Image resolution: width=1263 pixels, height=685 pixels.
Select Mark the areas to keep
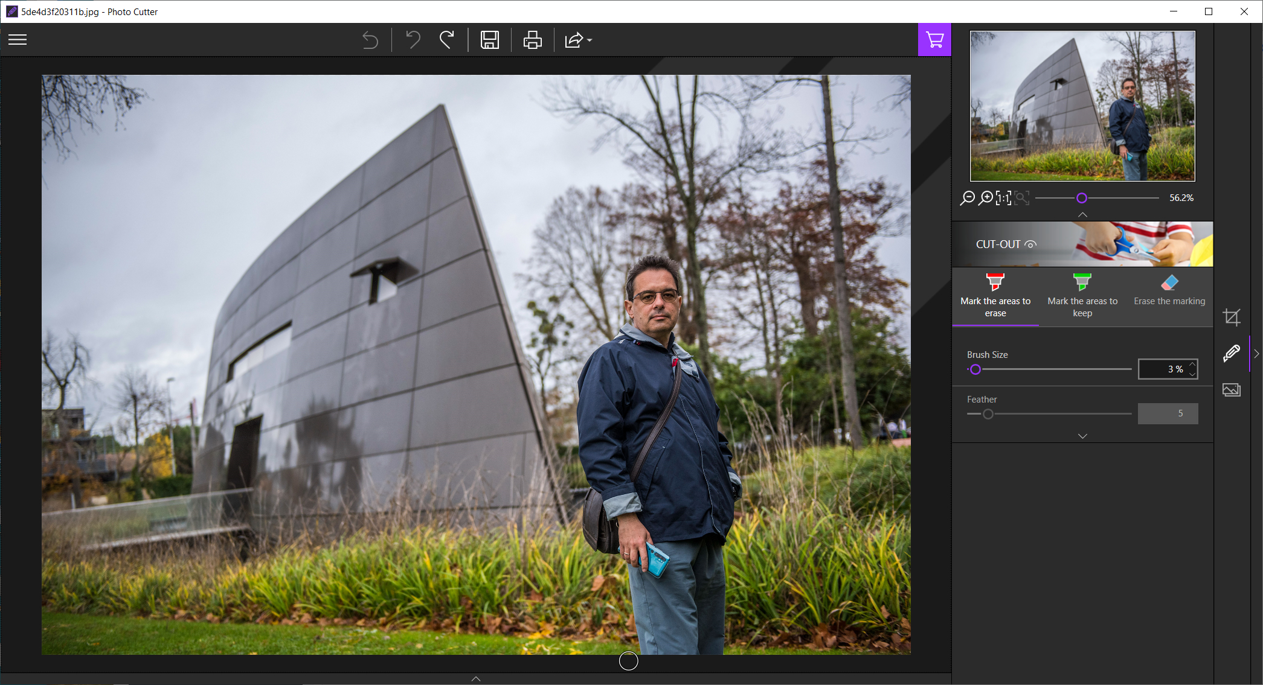tap(1082, 296)
